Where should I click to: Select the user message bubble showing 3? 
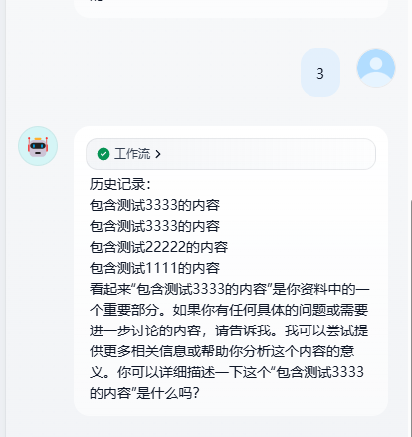click(x=320, y=73)
